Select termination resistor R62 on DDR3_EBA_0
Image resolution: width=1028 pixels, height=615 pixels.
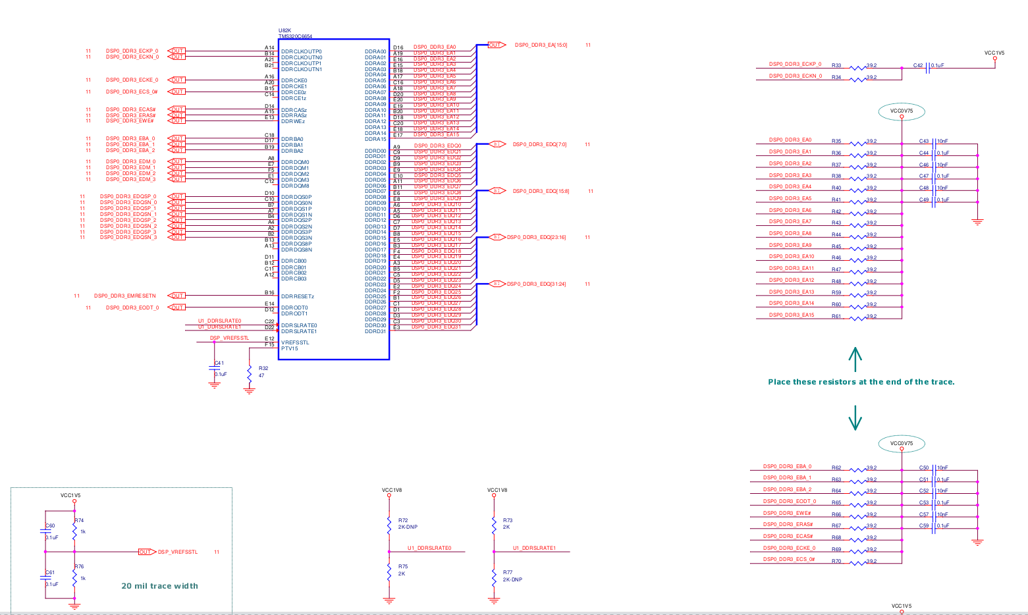[857, 469]
